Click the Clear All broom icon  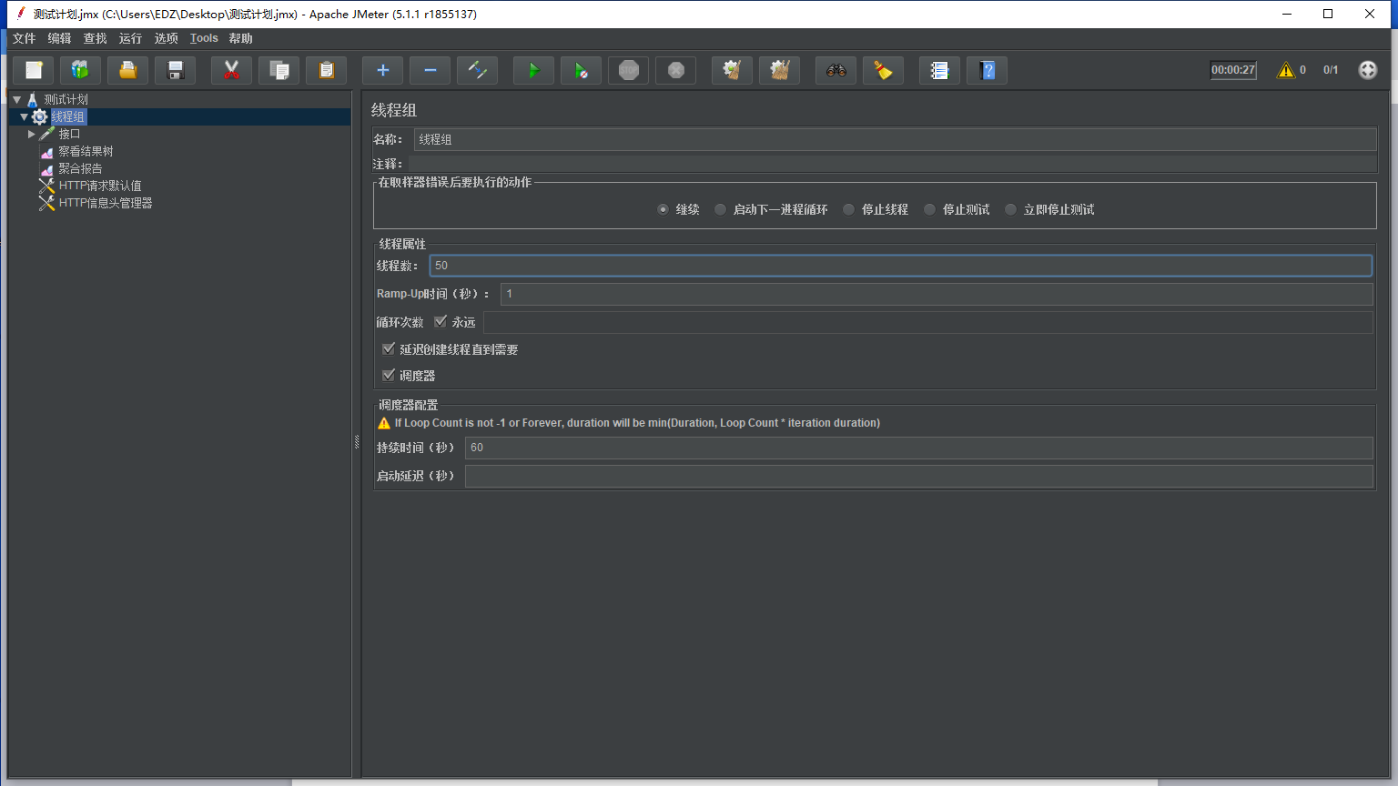coord(780,70)
